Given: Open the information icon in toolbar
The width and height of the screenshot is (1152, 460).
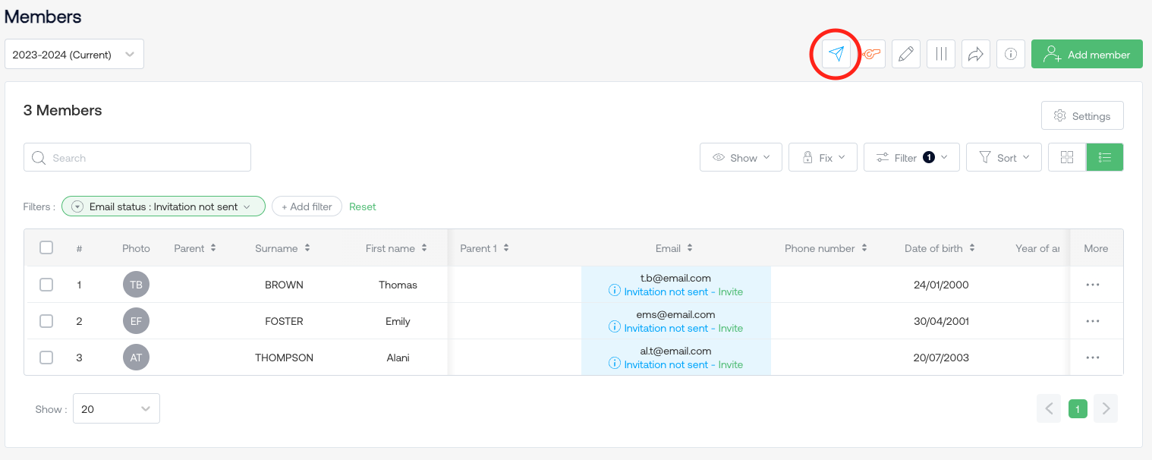Looking at the screenshot, I should click(1010, 54).
